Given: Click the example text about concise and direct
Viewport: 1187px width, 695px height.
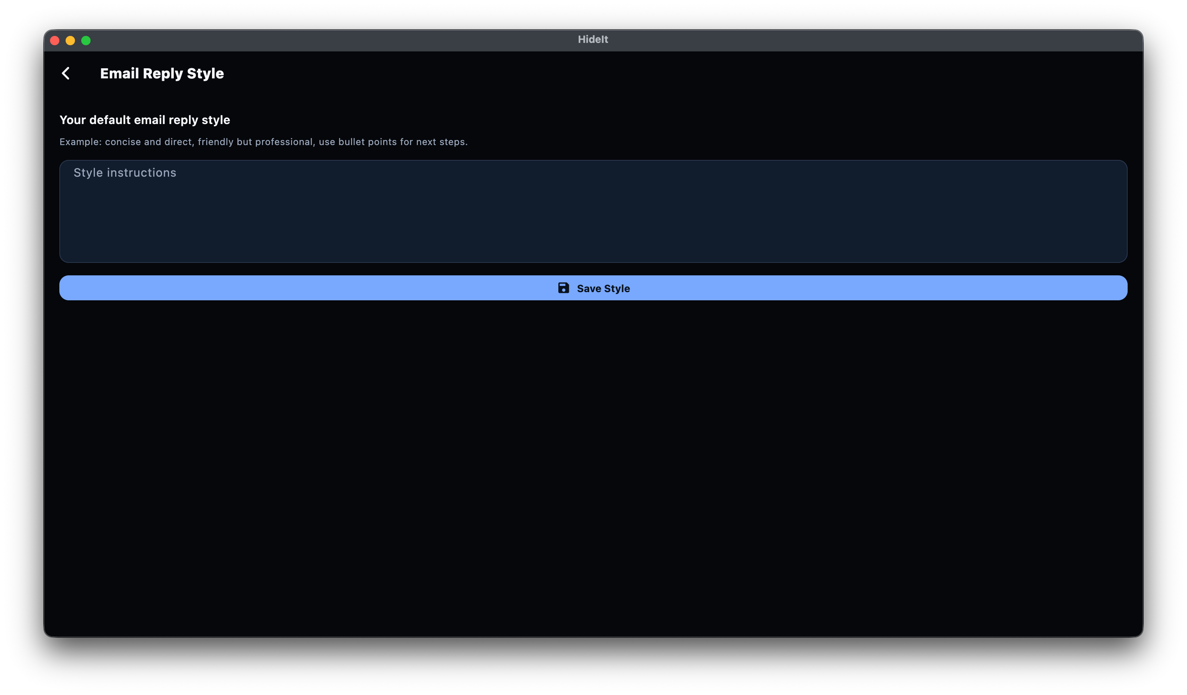Looking at the screenshot, I should [263, 142].
